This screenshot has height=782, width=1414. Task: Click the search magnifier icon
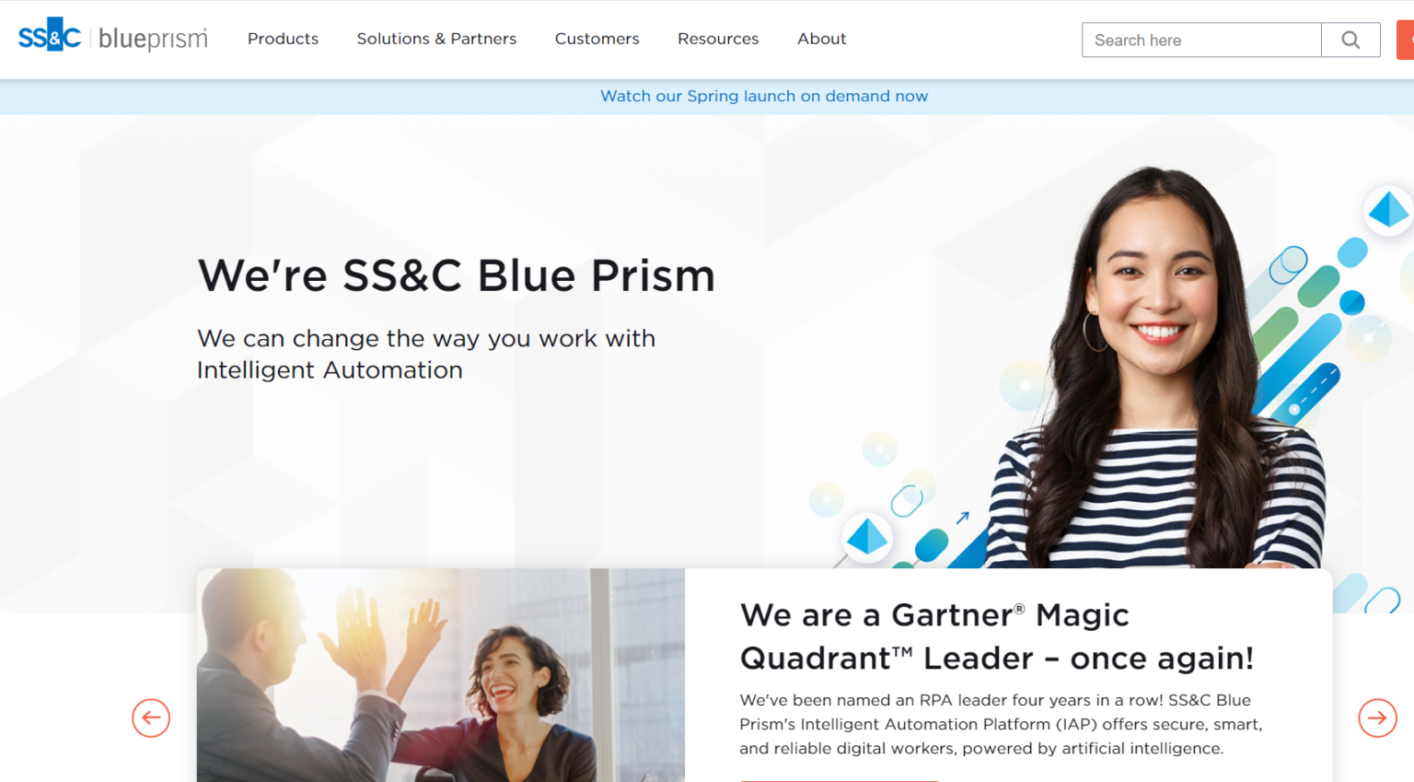tap(1350, 40)
